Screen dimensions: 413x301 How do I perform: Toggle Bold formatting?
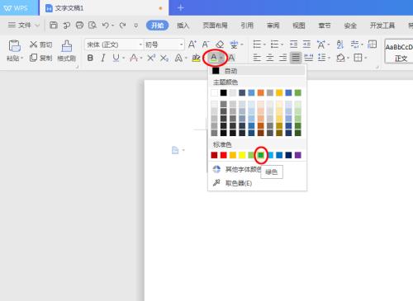click(90, 58)
